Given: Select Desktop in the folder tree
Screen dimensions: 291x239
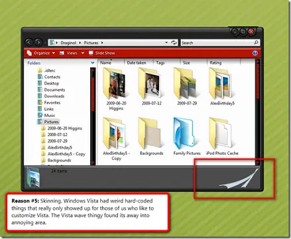Looking at the screenshot, I should point(48,84).
